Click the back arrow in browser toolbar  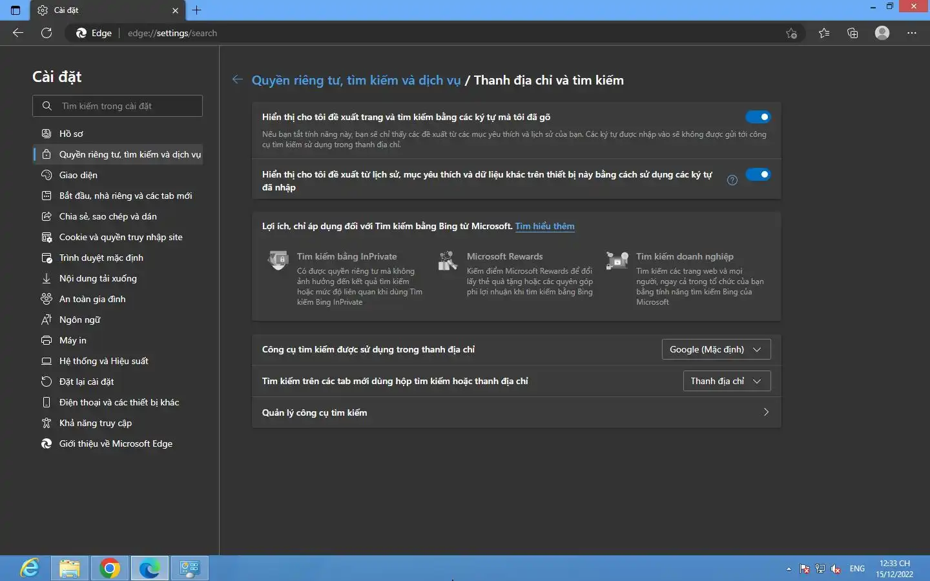pos(18,33)
